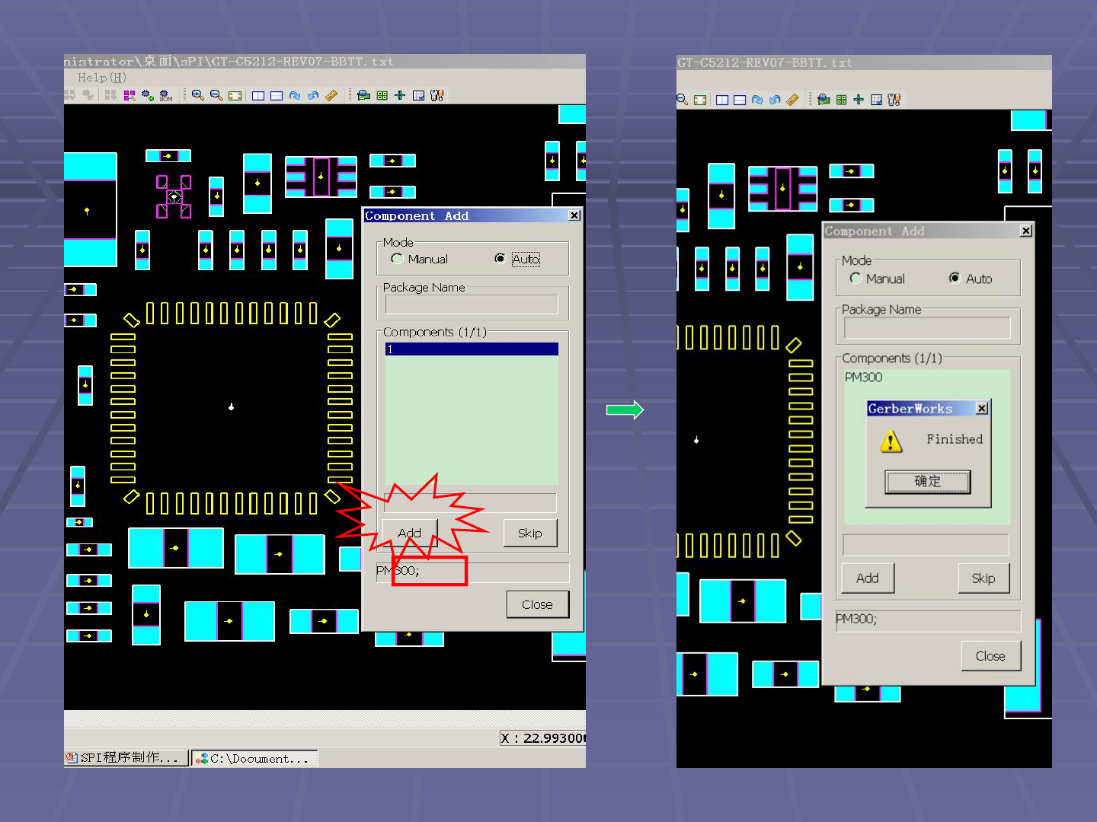Screen dimensions: 1097x822
Task: Click the add-component chip icon in left toolbar
Action: pyautogui.click(x=148, y=95)
